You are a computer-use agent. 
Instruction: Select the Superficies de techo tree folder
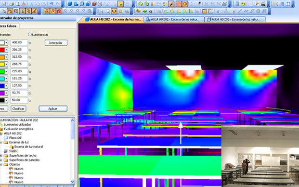[23, 156]
